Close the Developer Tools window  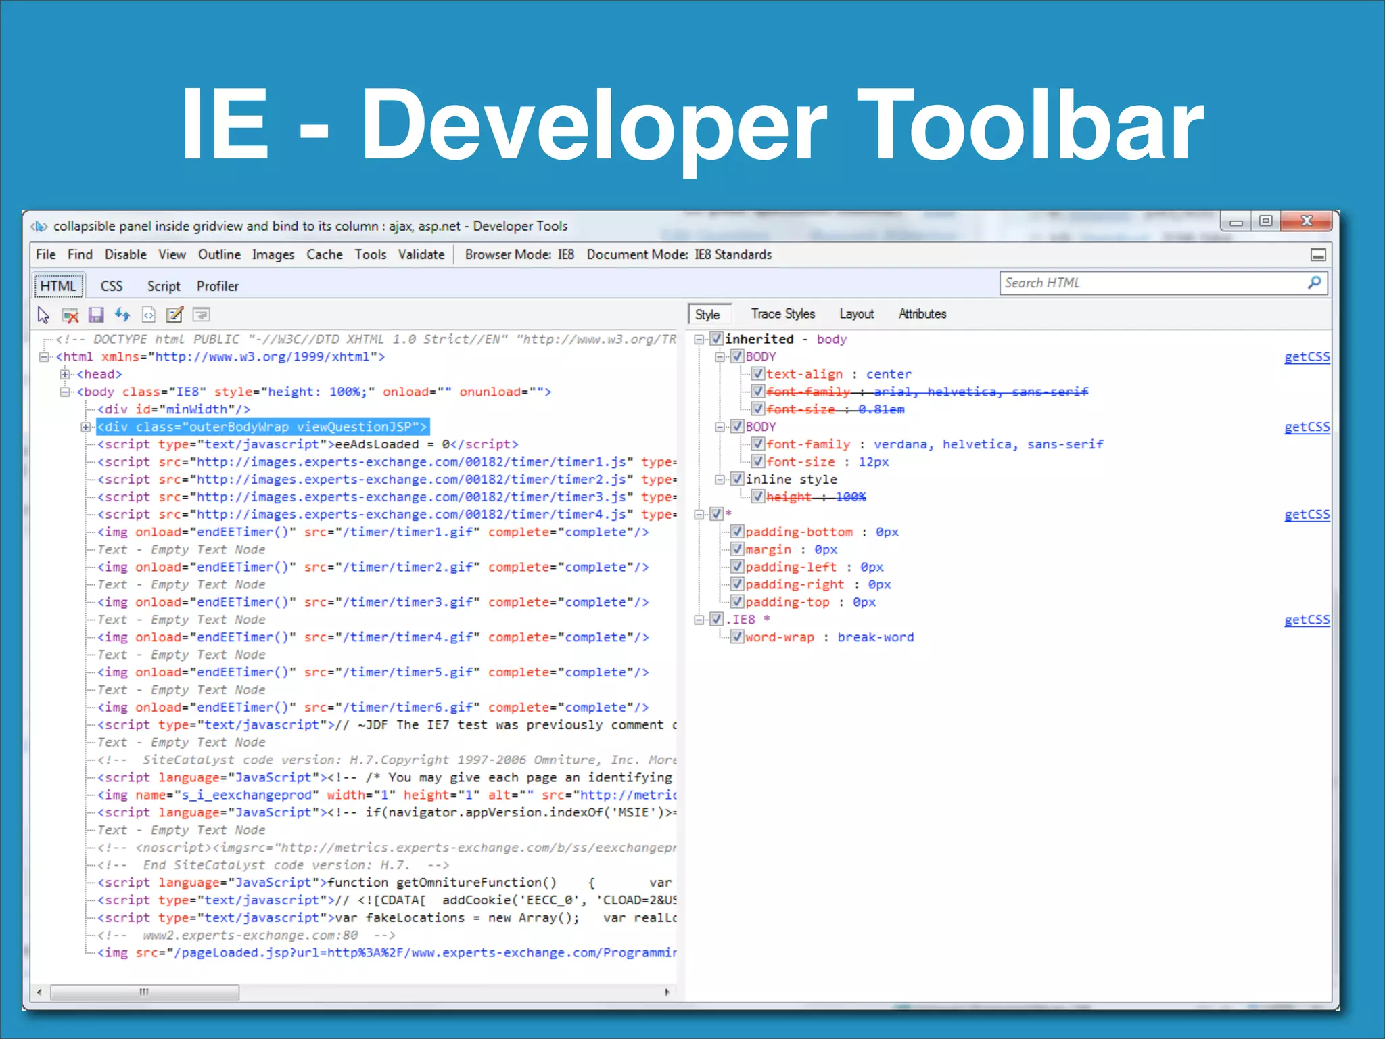click(1307, 221)
